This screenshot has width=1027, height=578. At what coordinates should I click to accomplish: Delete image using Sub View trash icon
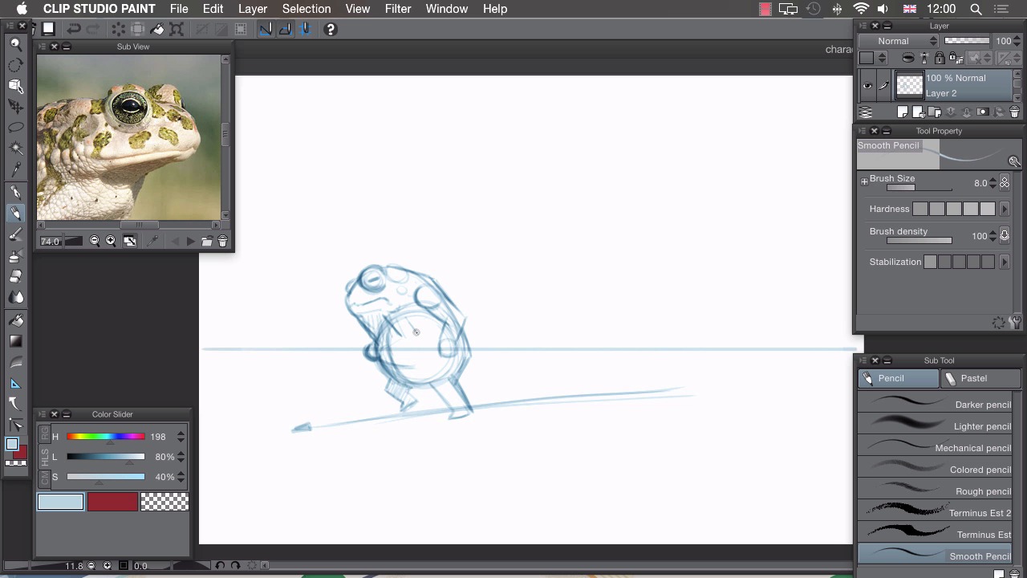point(222,241)
